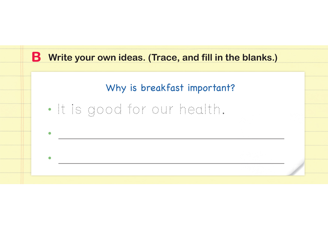Click the dotted traced word "health"
This screenshot has height=229, width=328.
pos(200,109)
